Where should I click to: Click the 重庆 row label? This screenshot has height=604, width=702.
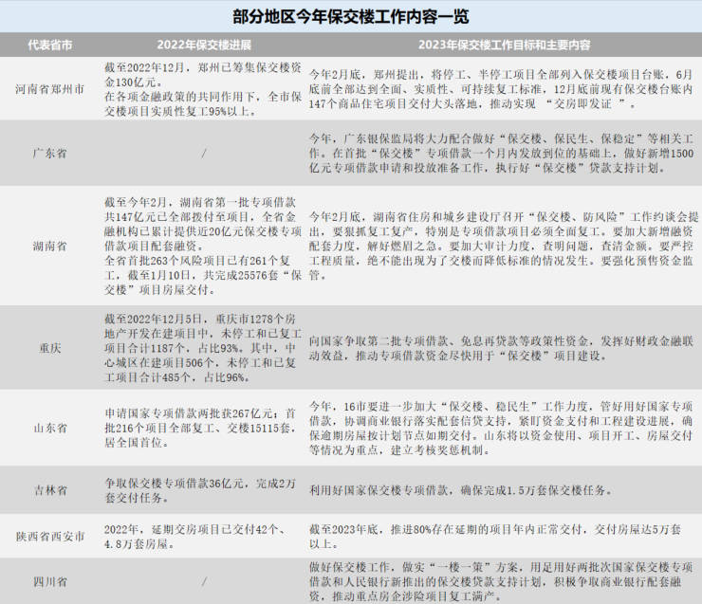click(x=49, y=348)
